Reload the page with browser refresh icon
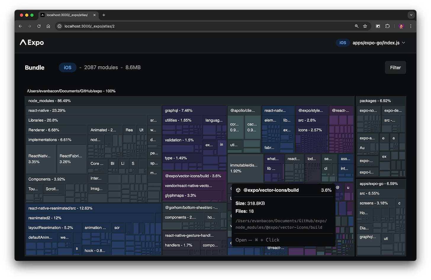Screen dimensions: 431x280 [39, 26]
